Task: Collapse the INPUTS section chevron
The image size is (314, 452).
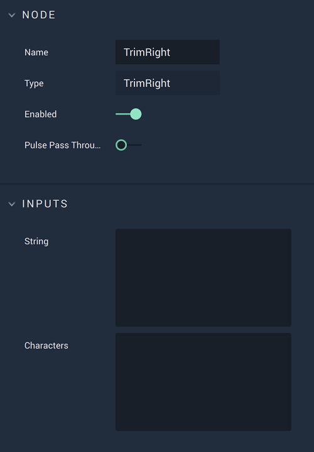Action: [12, 204]
